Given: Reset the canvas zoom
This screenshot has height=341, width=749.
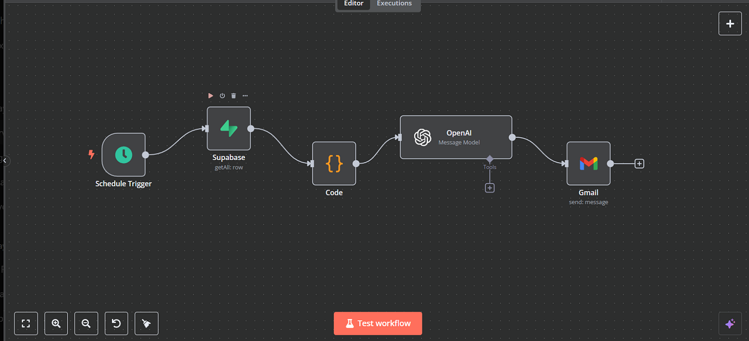Looking at the screenshot, I should click(x=116, y=323).
